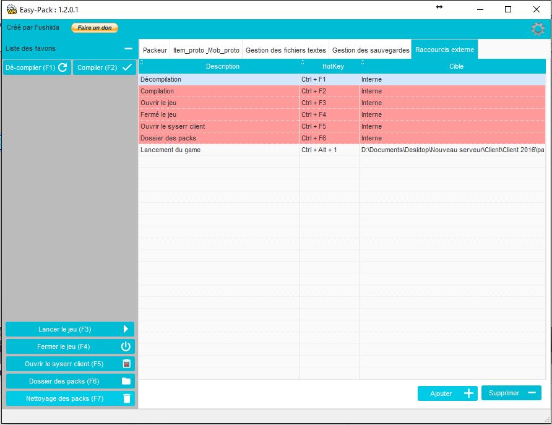Click the trash icon on Nettoyage des packs
This screenshot has height=425, width=552.
[x=127, y=398]
